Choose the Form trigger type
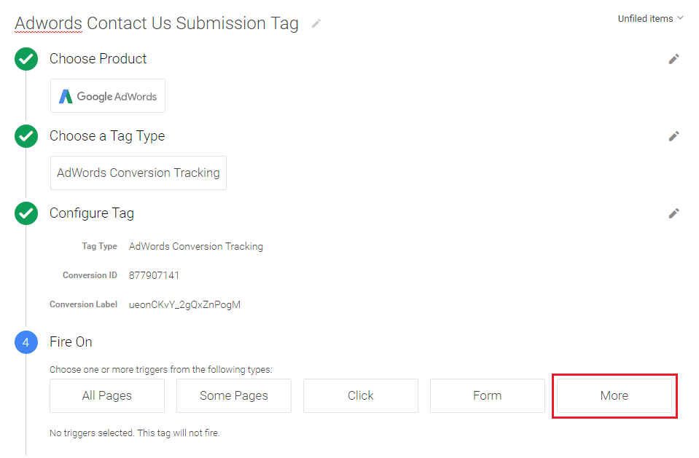Image resolution: width=699 pixels, height=458 pixels. (488, 395)
